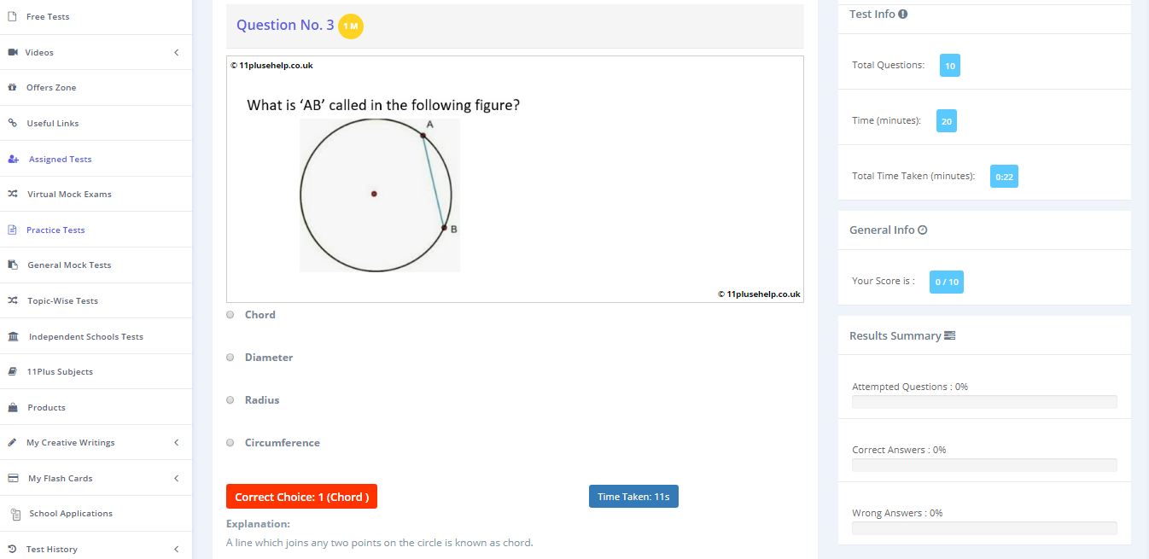Image resolution: width=1149 pixels, height=559 pixels.
Task: Click the Correct Choice: 1 (Chord) button
Action: click(x=301, y=497)
